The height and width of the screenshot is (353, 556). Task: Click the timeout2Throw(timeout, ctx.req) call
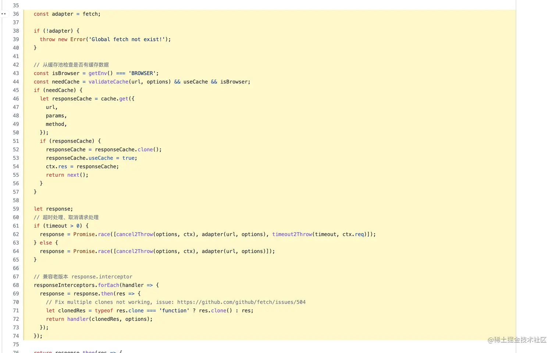click(320, 234)
